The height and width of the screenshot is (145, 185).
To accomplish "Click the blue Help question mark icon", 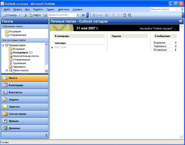I will click(83, 15).
